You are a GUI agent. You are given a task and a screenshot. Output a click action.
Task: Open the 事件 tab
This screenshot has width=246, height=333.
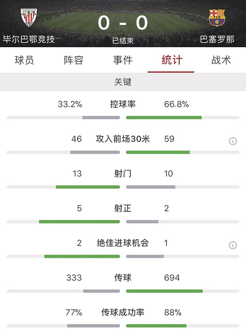pos(123,60)
